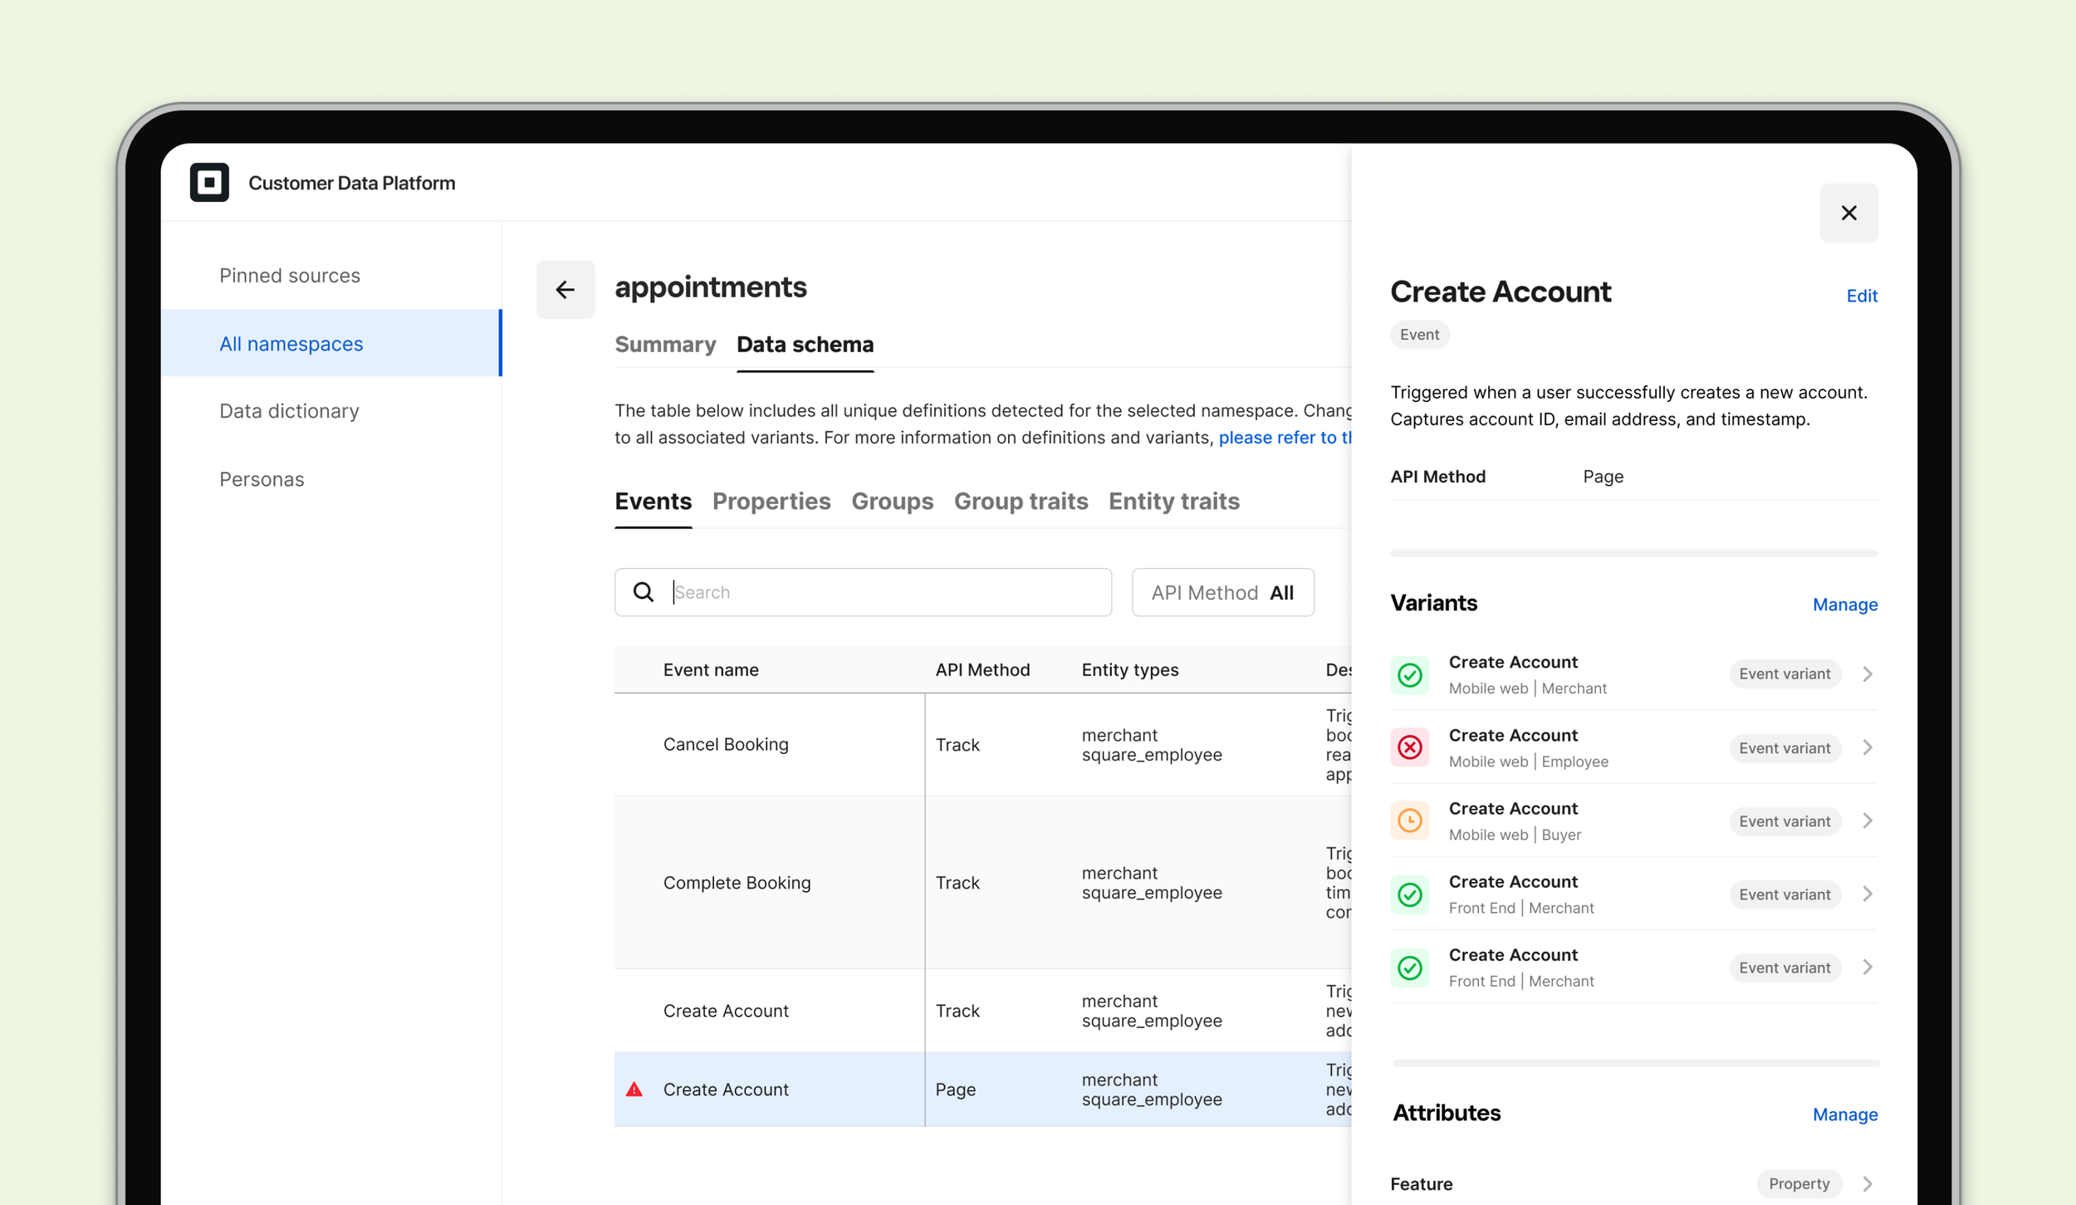
Task: Click the search magnifier icon
Action: [644, 592]
